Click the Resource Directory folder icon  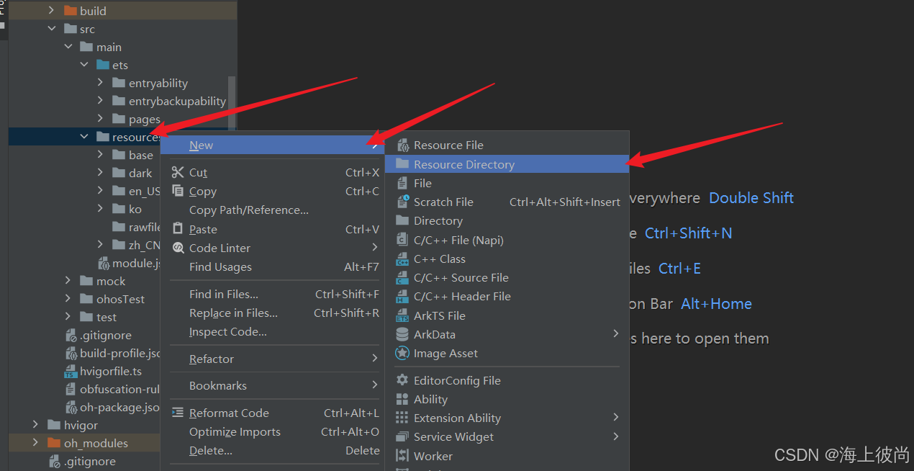coord(402,164)
